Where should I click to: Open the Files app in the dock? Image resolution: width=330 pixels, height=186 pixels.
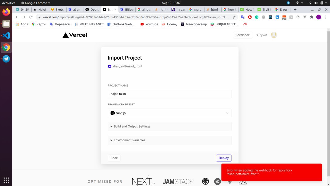coord(6,24)
